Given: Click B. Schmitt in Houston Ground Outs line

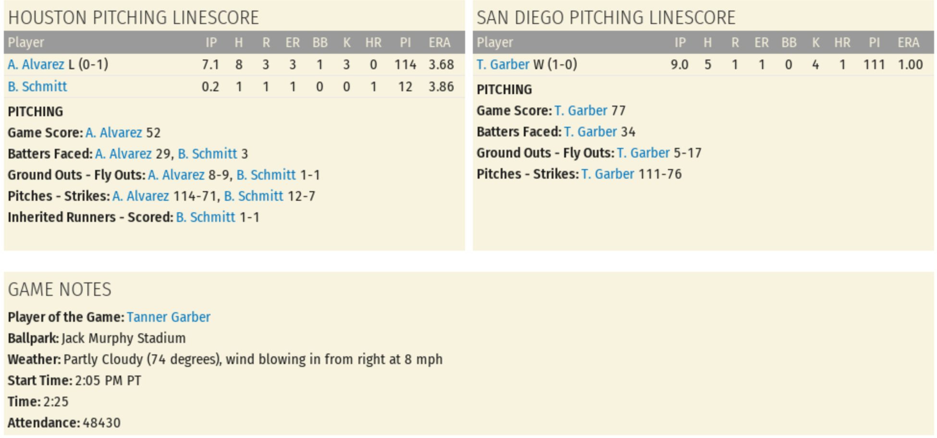Looking at the screenshot, I should click(266, 175).
